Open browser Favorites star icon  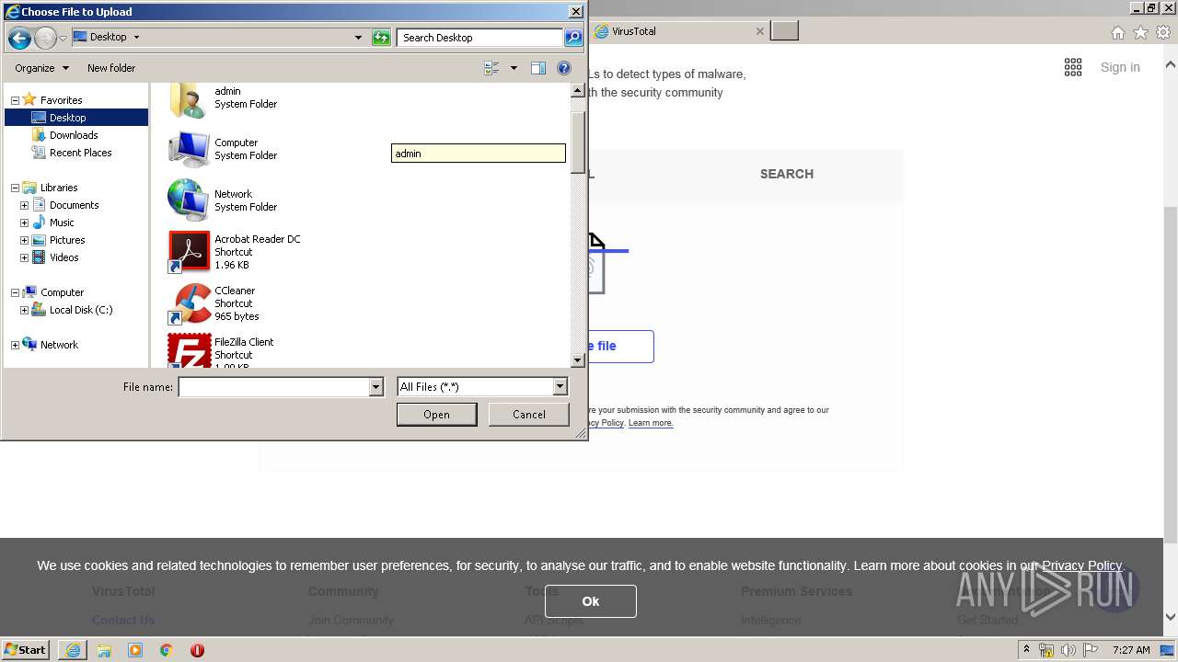(x=1140, y=32)
